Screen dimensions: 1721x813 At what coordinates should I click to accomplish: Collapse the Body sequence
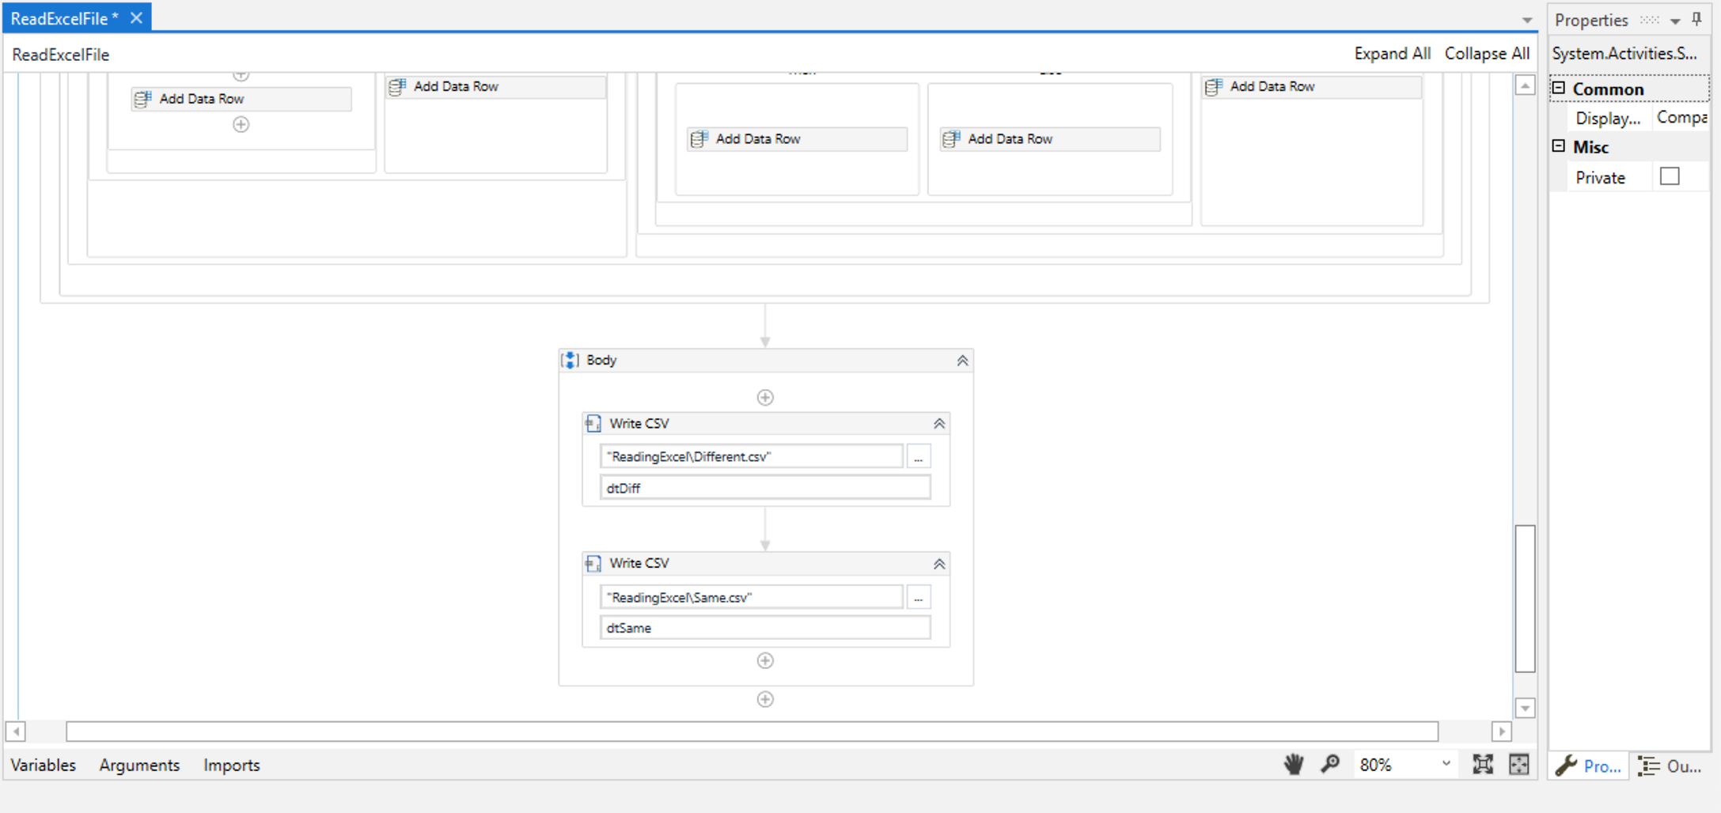962,361
